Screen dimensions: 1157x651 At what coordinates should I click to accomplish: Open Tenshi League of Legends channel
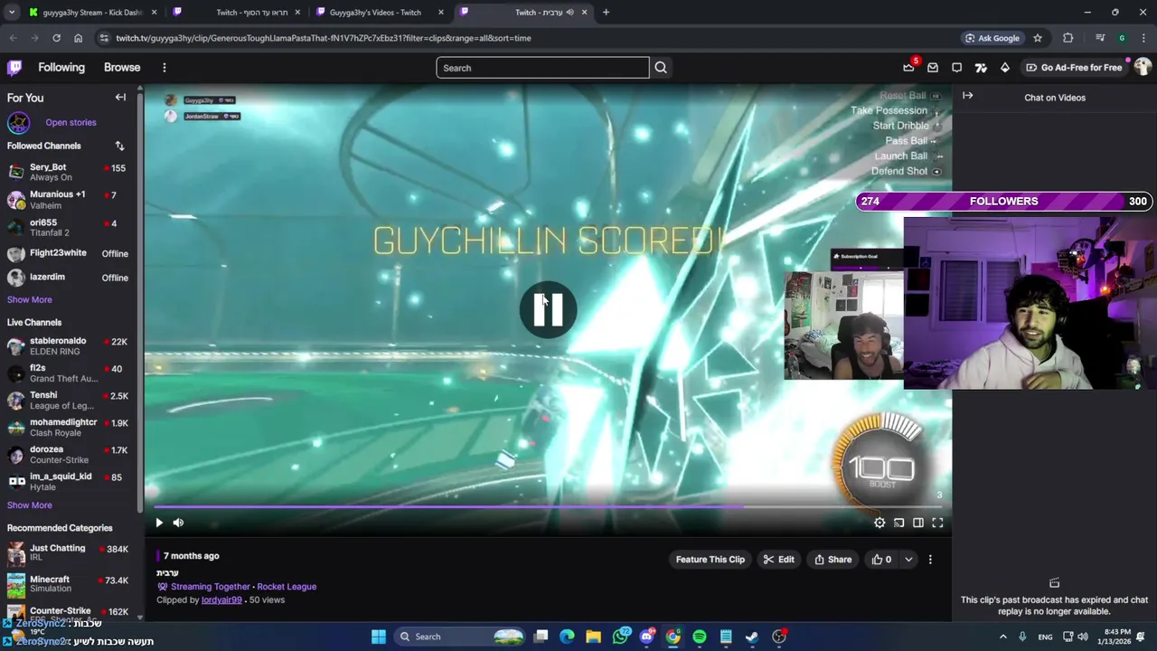click(x=67, y=400)
